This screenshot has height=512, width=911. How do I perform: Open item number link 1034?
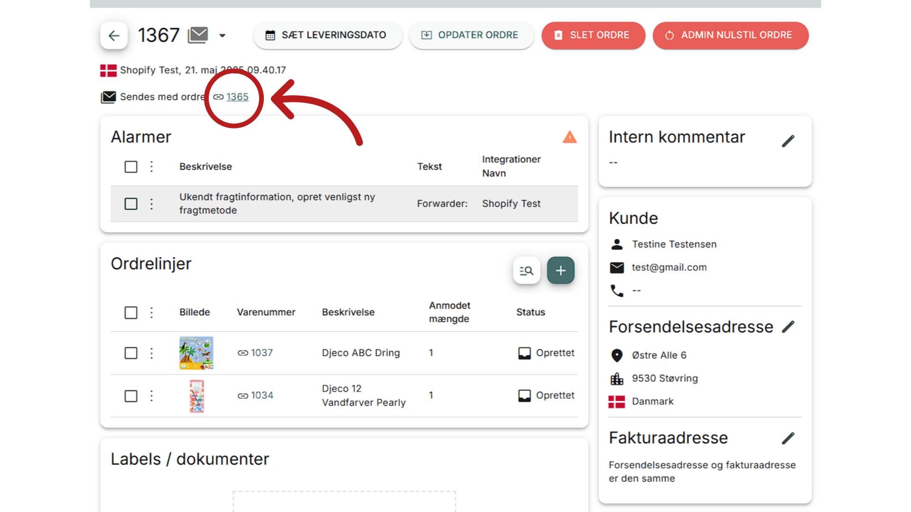[x=262, y=395]
